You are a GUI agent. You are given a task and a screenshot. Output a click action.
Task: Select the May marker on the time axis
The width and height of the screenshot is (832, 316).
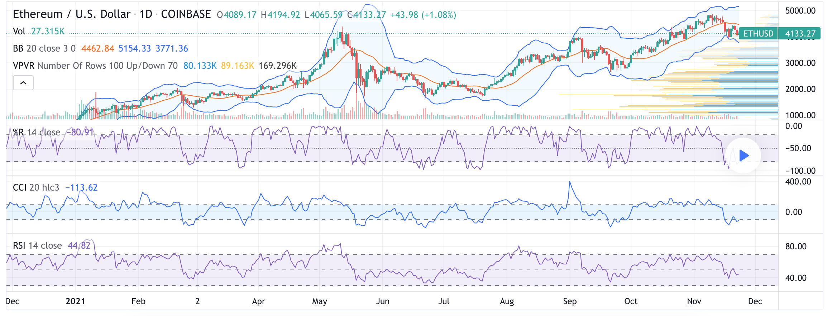[x=319, y=301]
